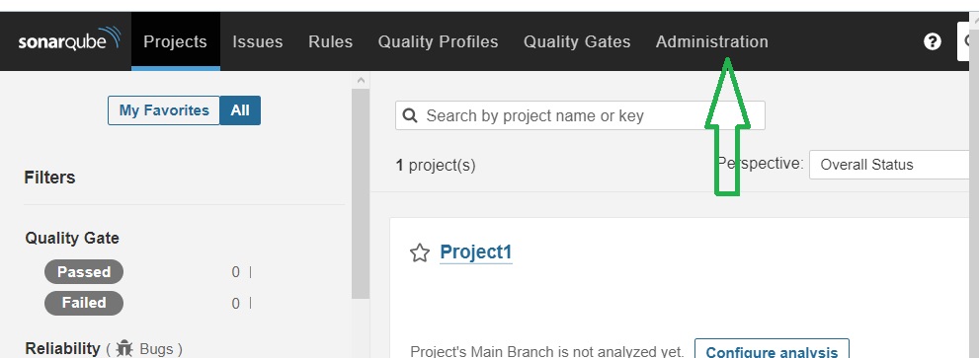Image resolution: width=979 pixels, height=358 pixels.
Task: Open the Administration menu
Action: (711, 41)
